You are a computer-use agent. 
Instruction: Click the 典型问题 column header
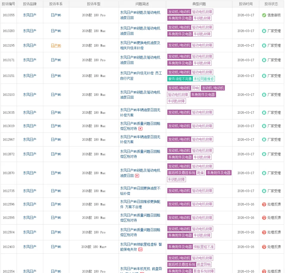click(x=199, y=4)
